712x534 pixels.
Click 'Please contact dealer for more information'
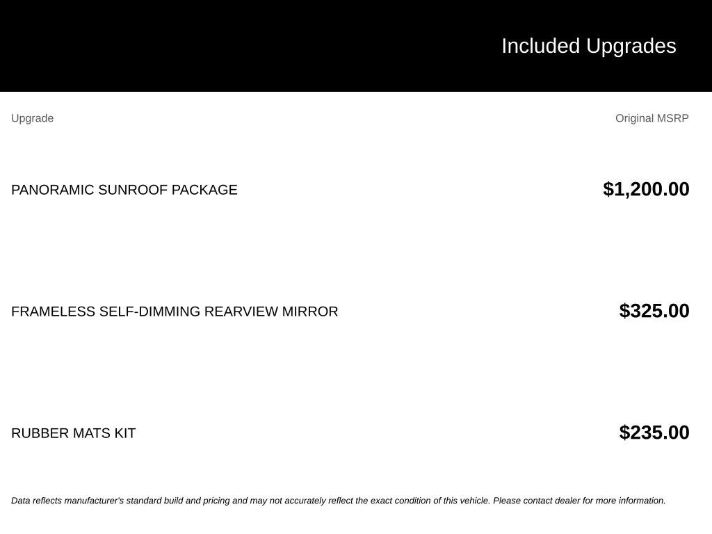tap(579, 501)
